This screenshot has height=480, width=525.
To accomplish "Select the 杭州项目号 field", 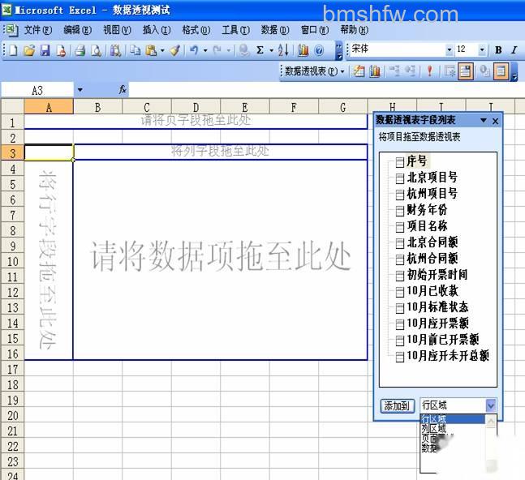I will point(432,194).
